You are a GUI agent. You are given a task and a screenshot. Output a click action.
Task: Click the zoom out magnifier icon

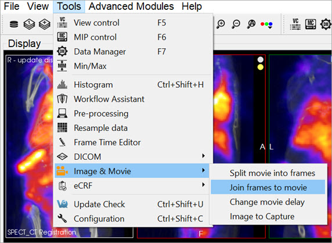(236, 24)
